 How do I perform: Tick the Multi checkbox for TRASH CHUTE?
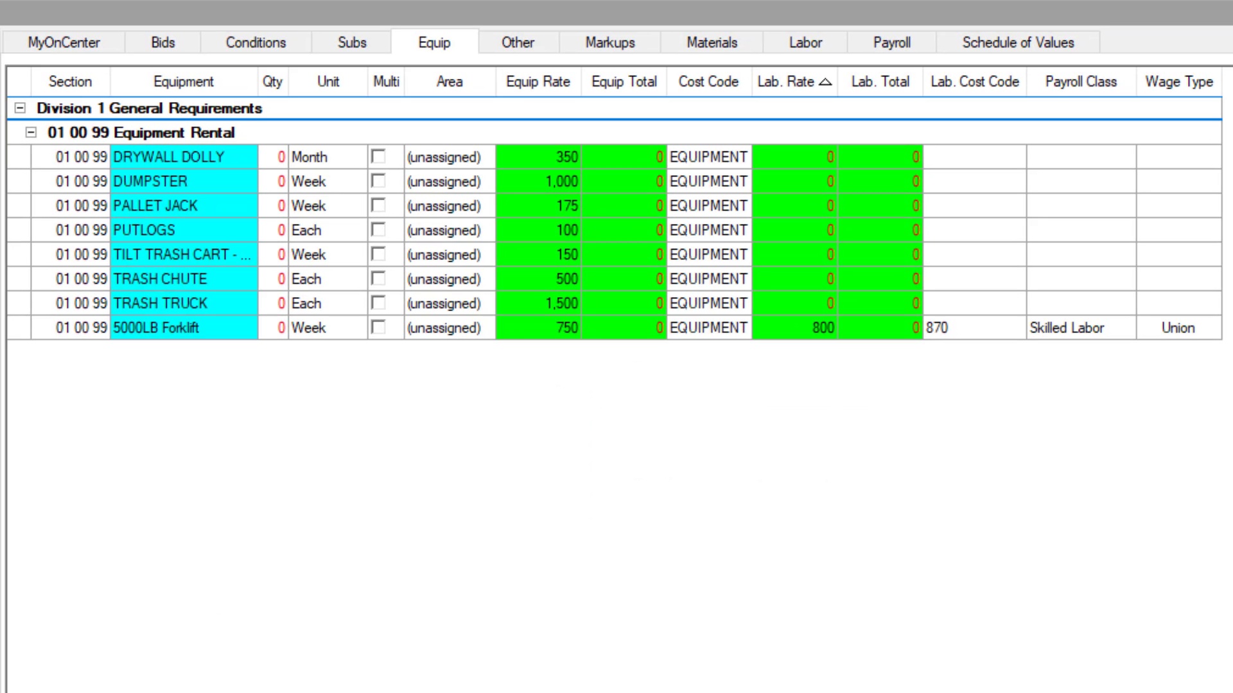tap(379, 278)
